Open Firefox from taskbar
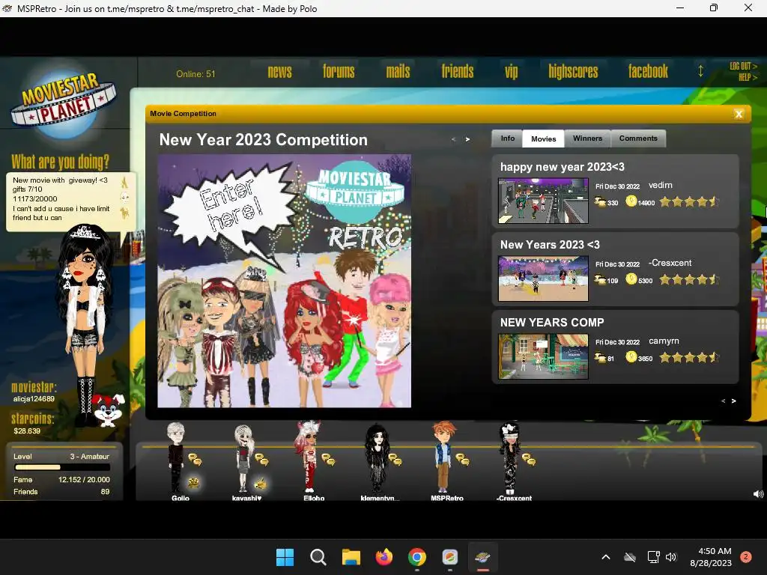767x575 pixels. point(384,557)
